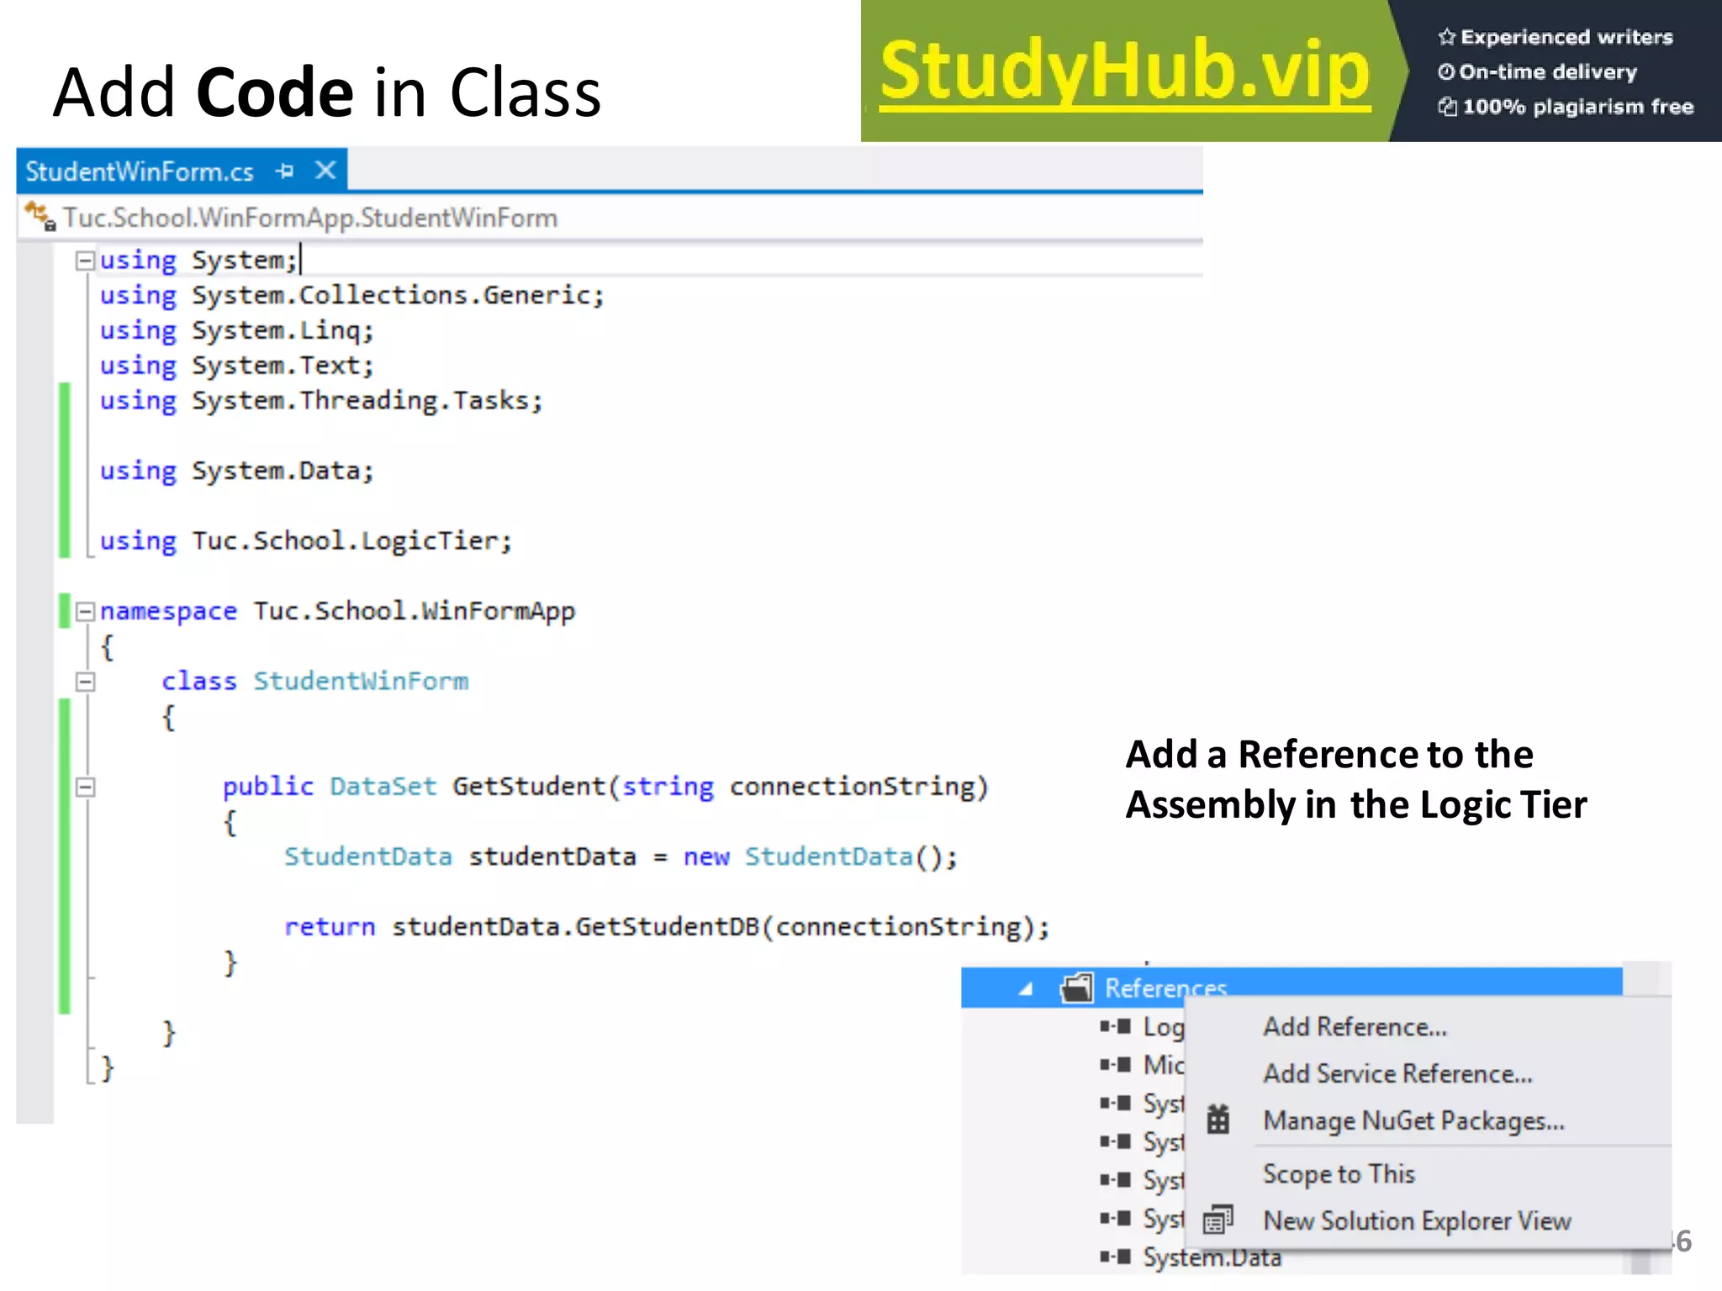Choose Add Reference... from context menu
Viewport: 1722px width, 1291px height.
[1354, 1027]
